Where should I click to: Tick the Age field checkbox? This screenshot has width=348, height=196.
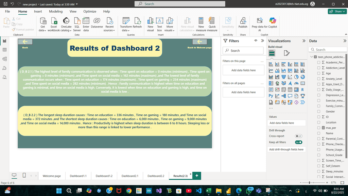319,73
